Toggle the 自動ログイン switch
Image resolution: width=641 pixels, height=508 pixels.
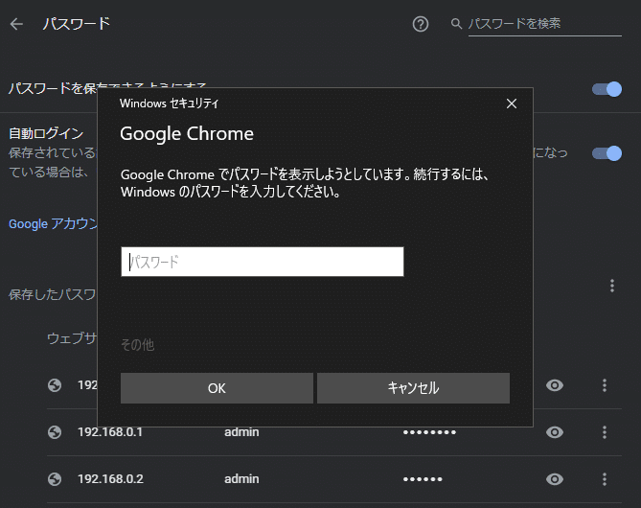click(607, 153)
